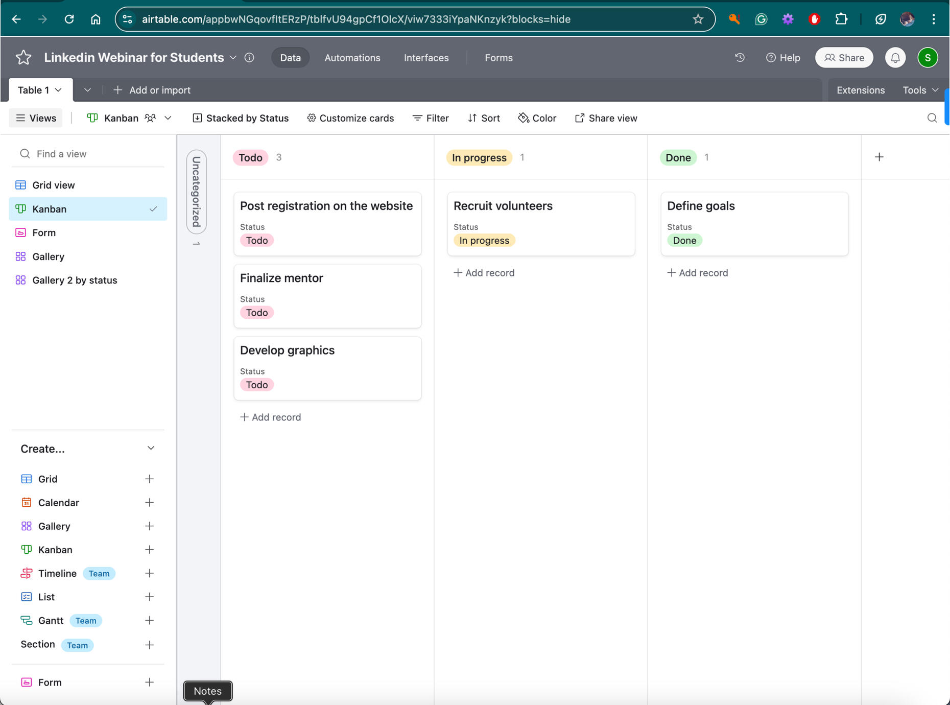
Task: Open the Color coding options
Action: pos(537,118)
